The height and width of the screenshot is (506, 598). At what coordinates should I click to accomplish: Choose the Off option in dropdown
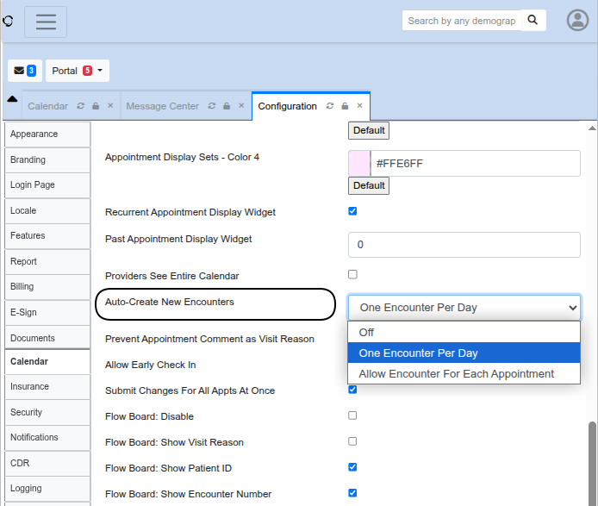click(x=367, y=332)
